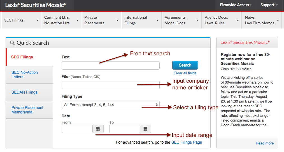Viewport: 284px width, 152px height.
Task: Click the Quick Search magnifier icon
Action: (x=12, y=43)
